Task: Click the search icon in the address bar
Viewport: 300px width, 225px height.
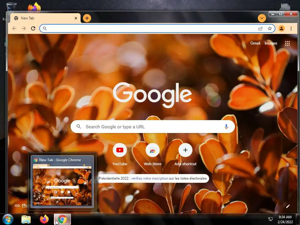Action: tap(45, 28)
